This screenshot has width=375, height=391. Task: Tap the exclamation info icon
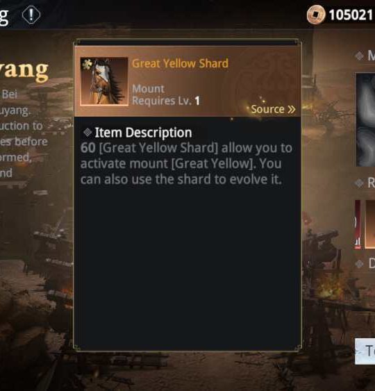pos(31,15)
